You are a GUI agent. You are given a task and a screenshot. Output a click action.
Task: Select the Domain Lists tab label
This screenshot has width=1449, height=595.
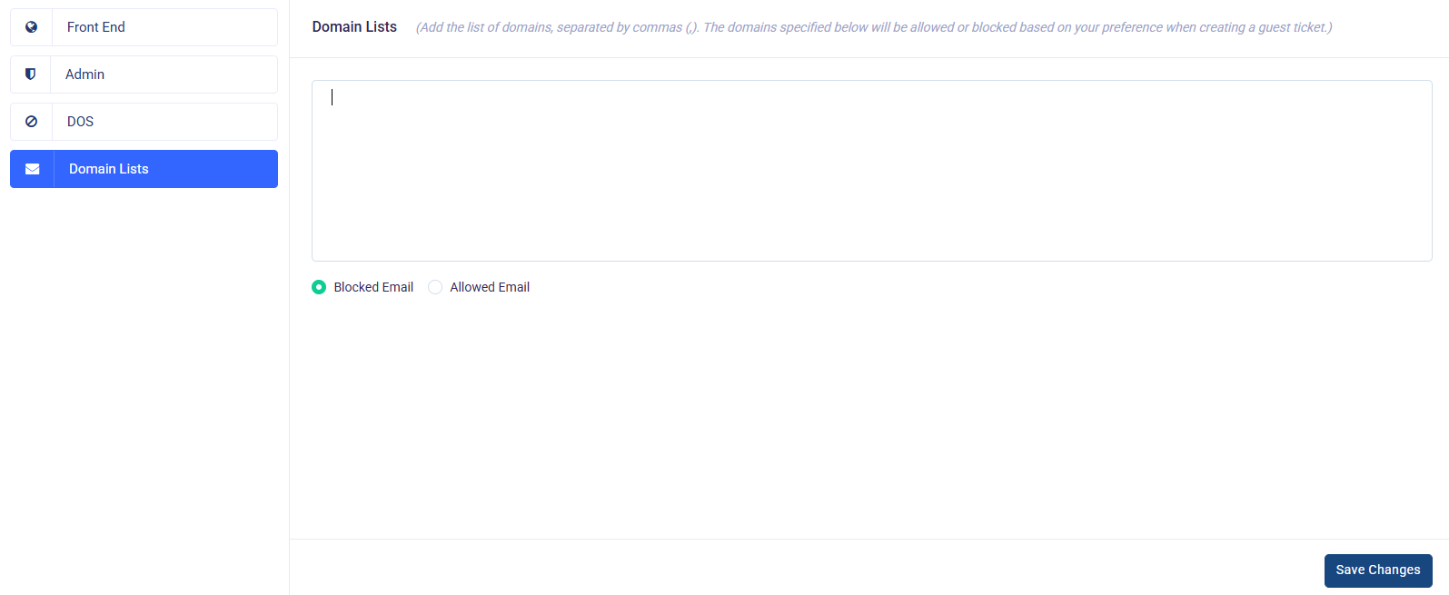(109, 169)
